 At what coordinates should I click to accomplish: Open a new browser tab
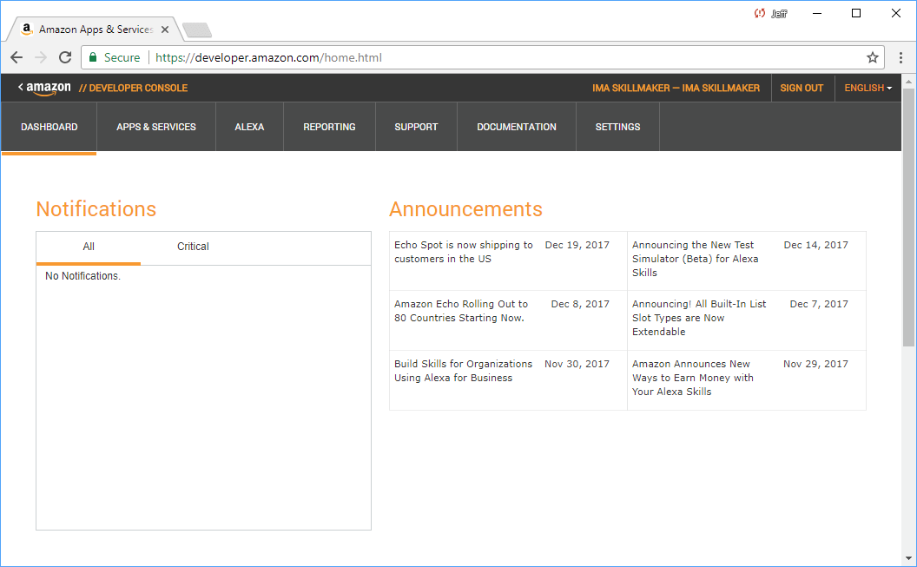click(196, 30)
